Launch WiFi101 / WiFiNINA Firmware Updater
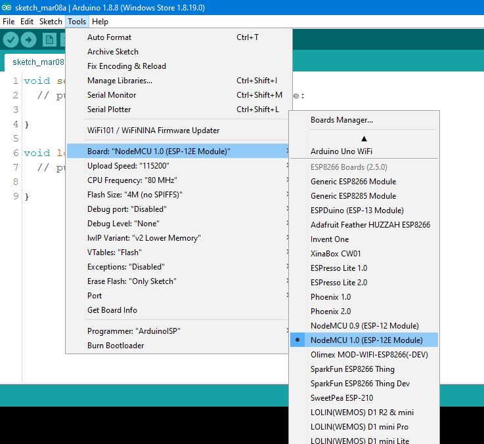 [x=178, y=131]
